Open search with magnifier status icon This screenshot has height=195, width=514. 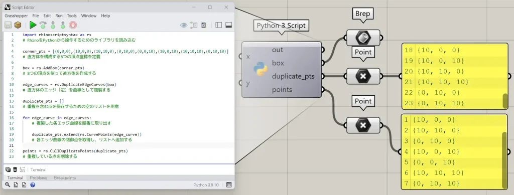[8, 185]
